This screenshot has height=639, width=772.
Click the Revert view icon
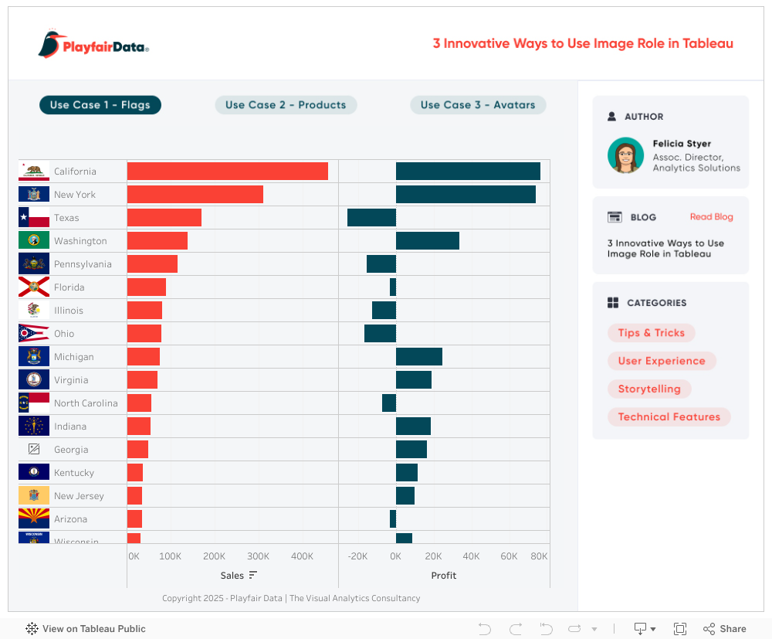[546, 629]
